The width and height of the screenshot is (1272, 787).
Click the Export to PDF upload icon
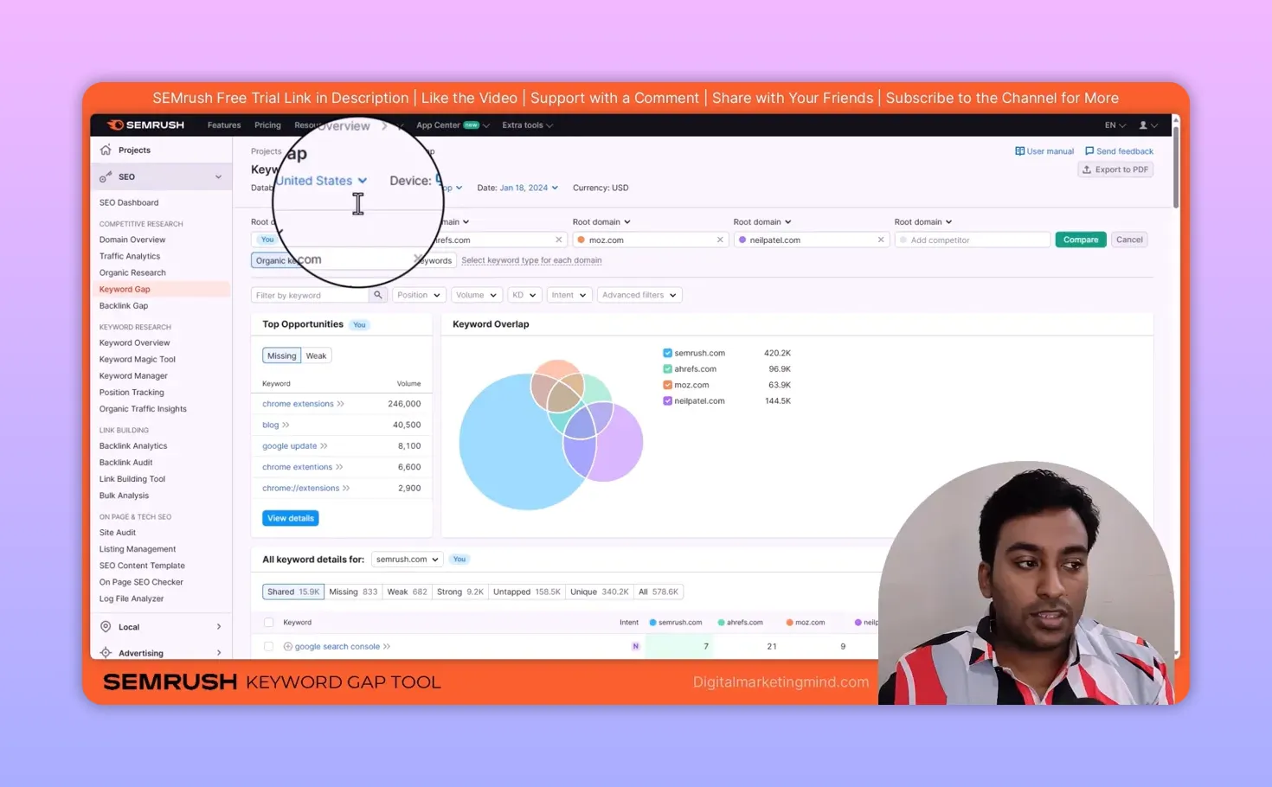coord(1087,170)
